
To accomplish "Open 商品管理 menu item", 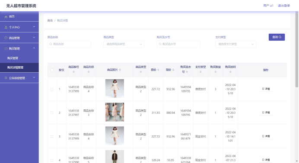I will tap(19, 38).
